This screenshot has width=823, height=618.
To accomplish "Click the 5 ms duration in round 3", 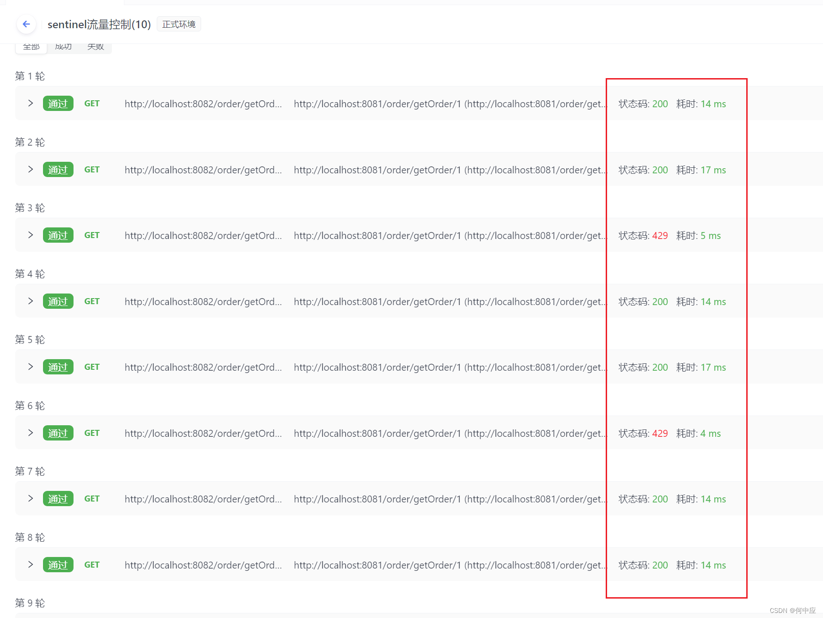I will pyautogui.click(x=711, y=236).
